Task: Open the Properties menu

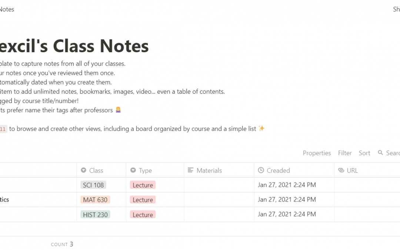Action: (317, 153)
